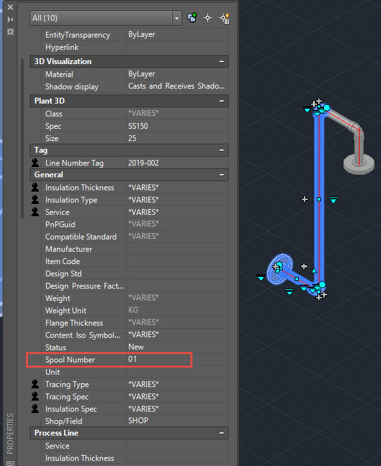Select the Item Code property row
The height and width of the screenshot is (466, 381).
tap(135, 261)
